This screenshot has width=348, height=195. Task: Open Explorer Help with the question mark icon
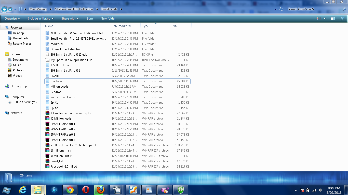342,19
